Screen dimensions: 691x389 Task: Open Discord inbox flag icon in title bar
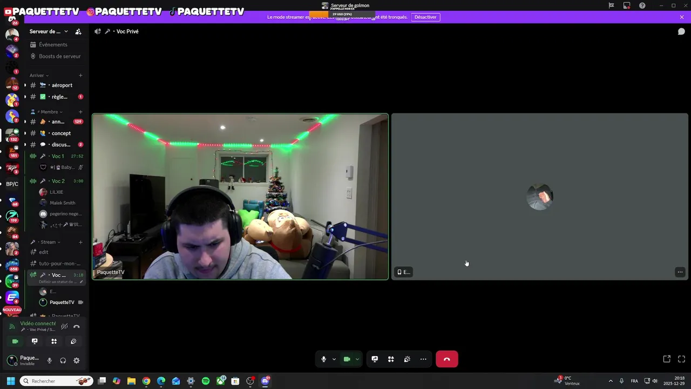[x=611, y=5]
